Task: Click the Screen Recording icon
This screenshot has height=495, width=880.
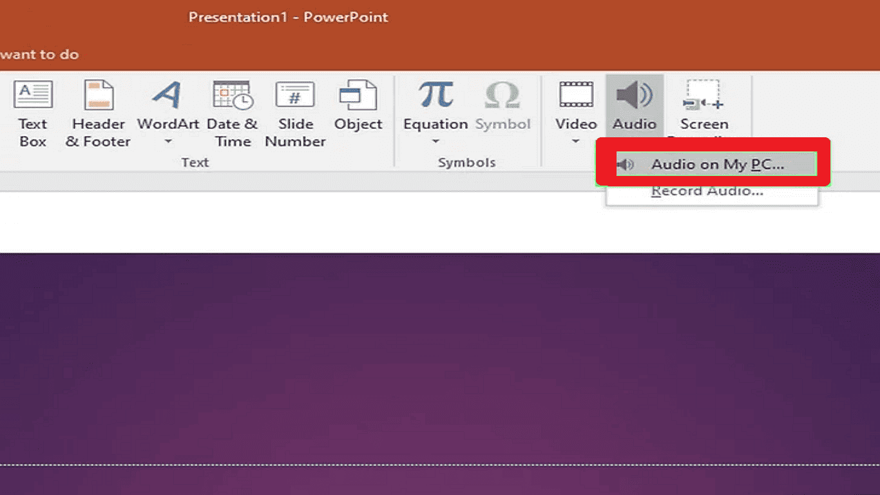Action: (x=704, y=95)
